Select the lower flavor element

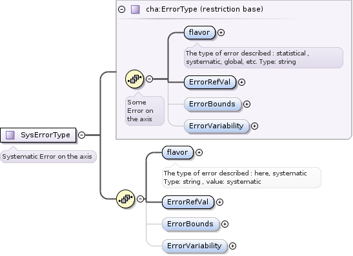(177, 153)
